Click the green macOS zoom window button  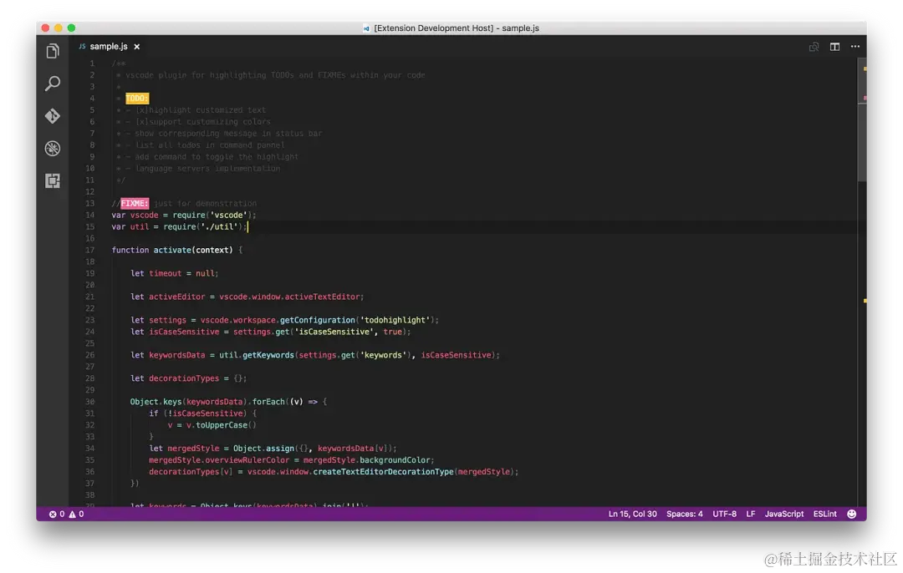click(71, 28)
